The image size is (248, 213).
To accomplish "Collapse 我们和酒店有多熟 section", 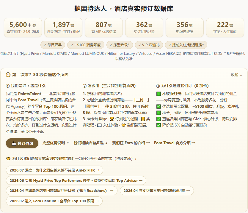I will pyautogui.click(x=91, y=143).
